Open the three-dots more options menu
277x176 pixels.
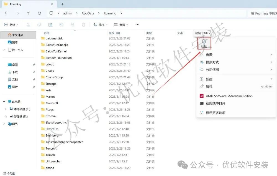pyautogui.click(x=137, y=25)
